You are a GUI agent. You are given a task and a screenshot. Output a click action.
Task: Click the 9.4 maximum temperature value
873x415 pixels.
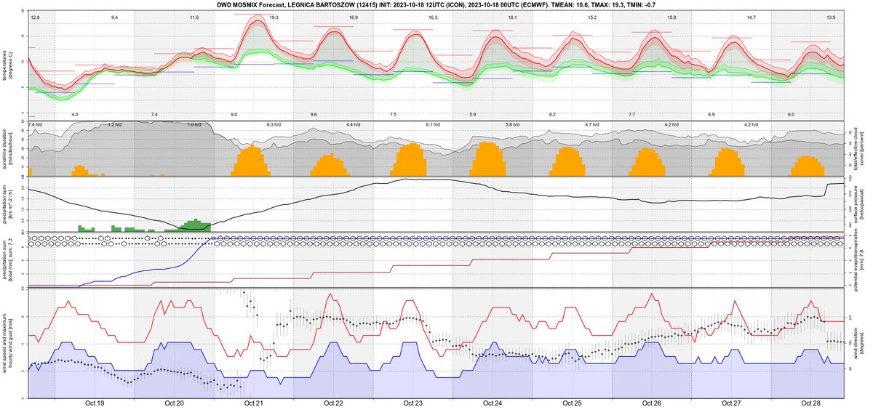[x=114, y=17]
